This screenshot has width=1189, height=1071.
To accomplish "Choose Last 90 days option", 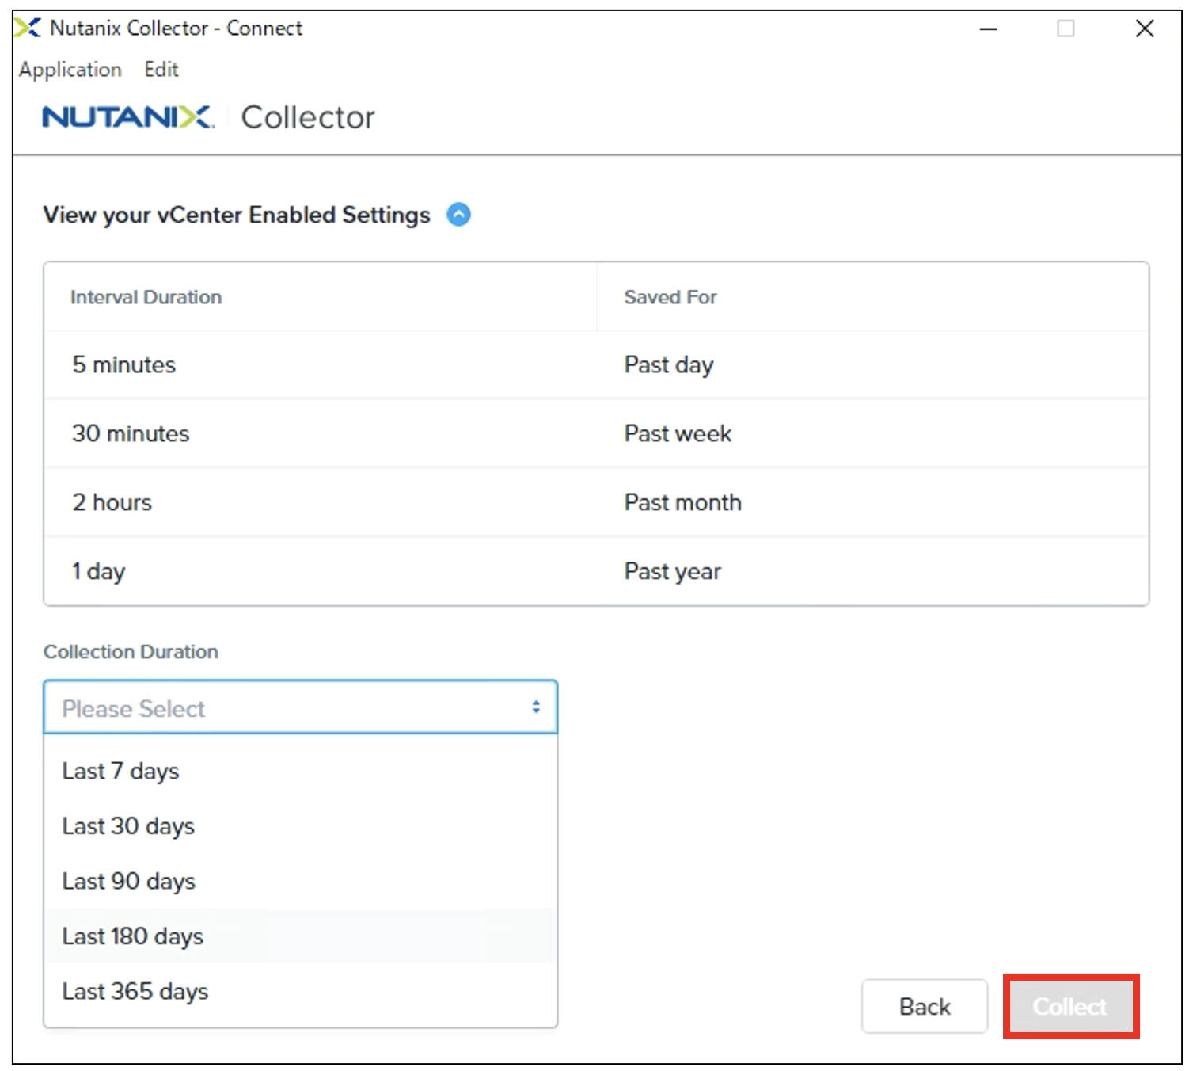I will tap(301, 882).
